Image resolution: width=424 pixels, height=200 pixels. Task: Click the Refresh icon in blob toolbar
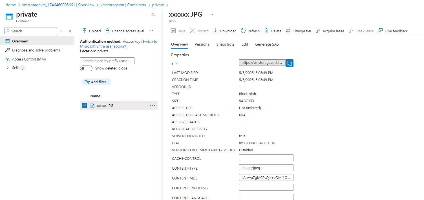(243, 31)
